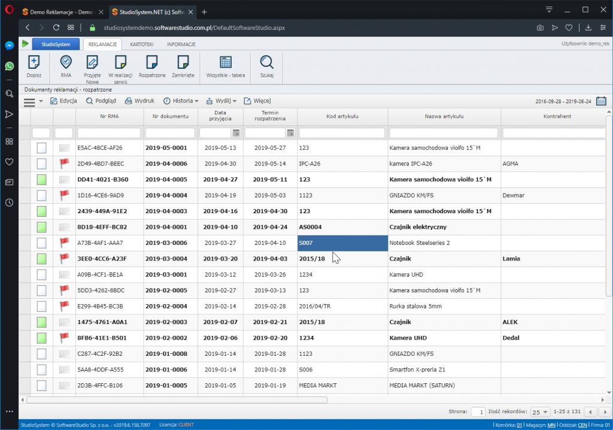613x430 pixels.
Task: Open Przyjęte Nowe documents
Action: point(92,62)
